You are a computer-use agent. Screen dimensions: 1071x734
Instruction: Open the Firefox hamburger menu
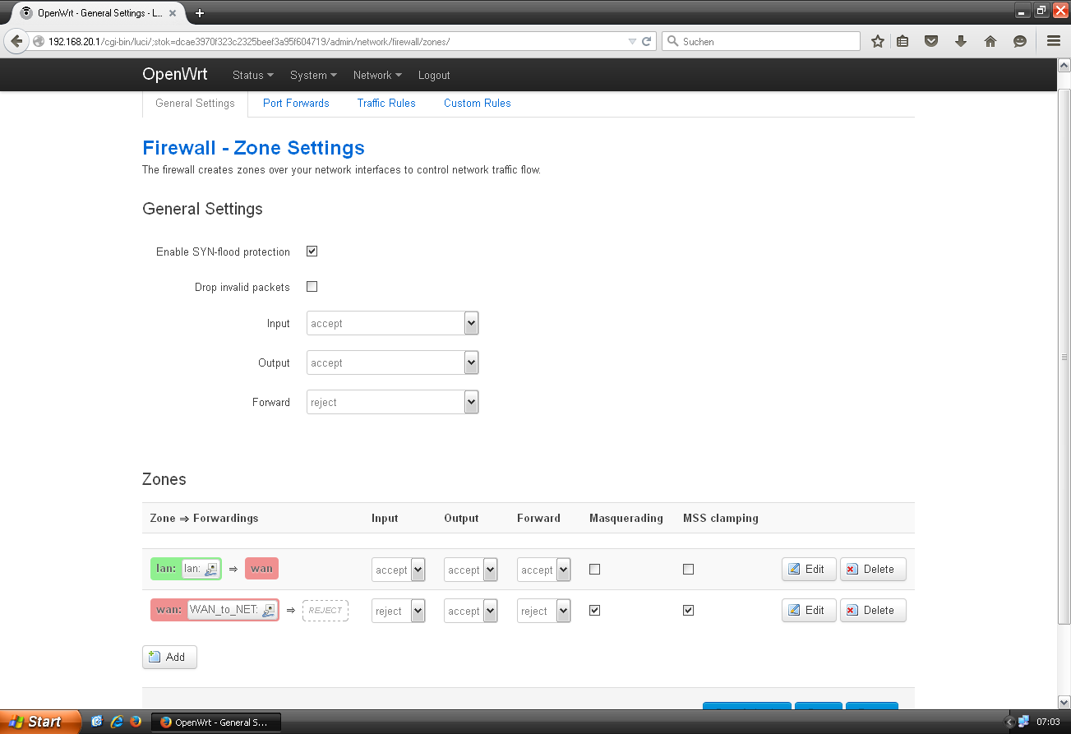point(1053,41)
